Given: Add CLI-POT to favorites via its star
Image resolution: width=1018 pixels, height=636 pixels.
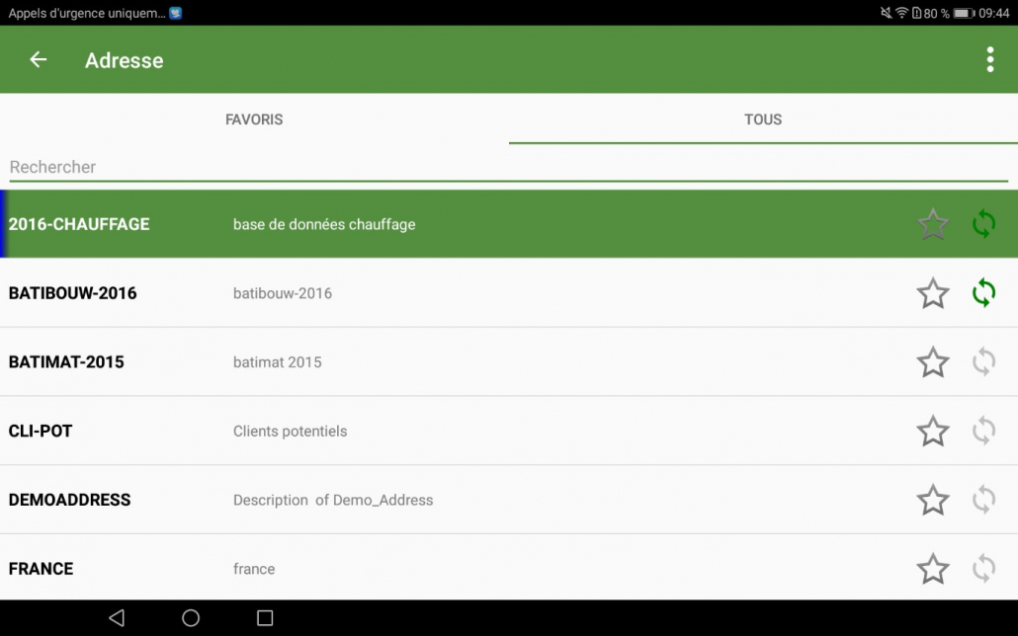Looking at the screenshot, I should click(933, 431).
